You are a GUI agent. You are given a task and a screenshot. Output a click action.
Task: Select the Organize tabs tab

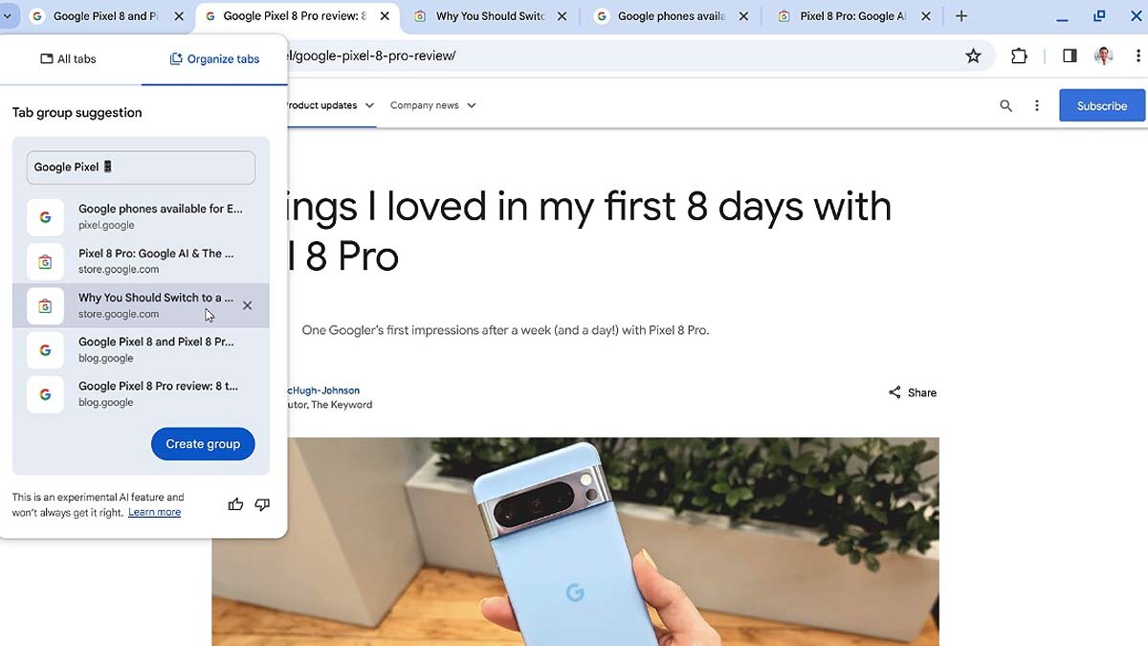[214, 59]
